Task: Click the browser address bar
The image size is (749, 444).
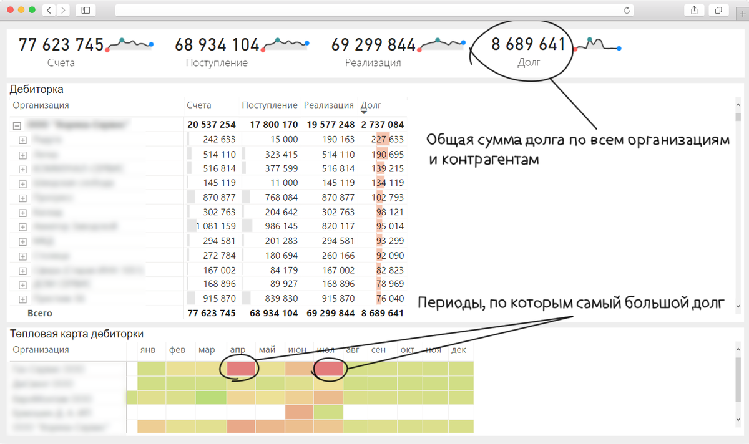Action: click(x=374, y=10)
